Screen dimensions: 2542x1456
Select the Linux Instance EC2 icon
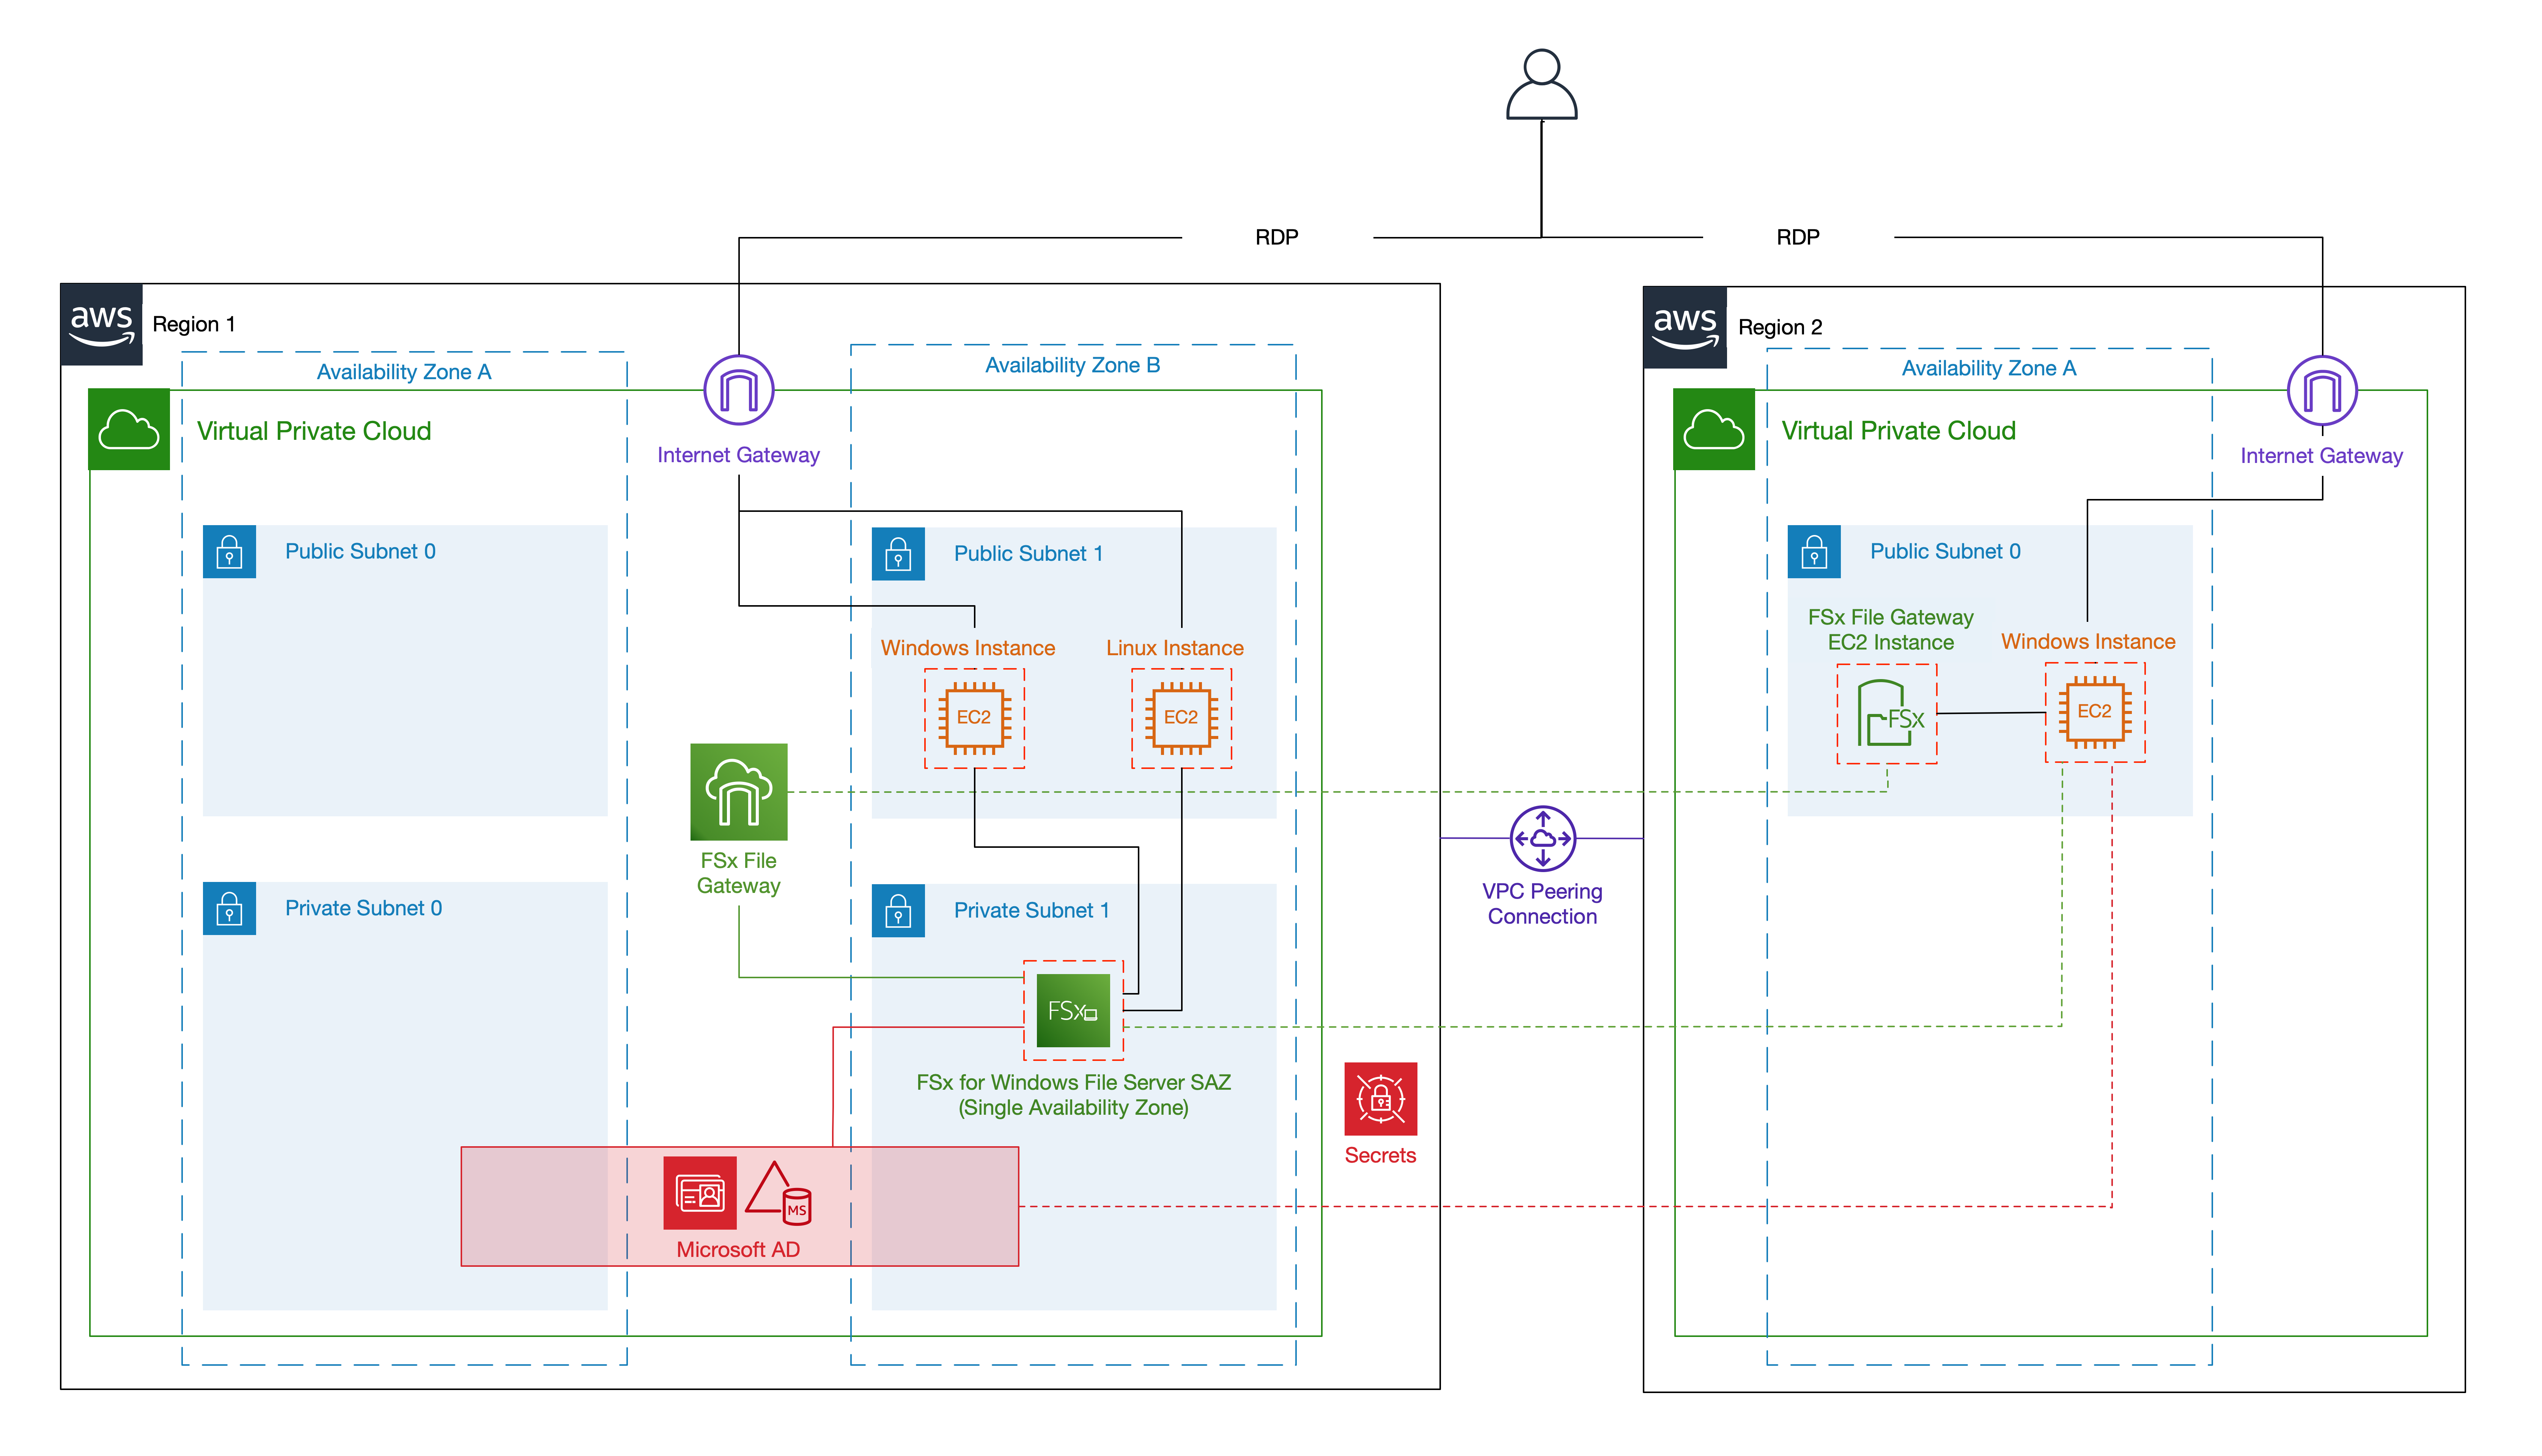tap(1181, 718)
